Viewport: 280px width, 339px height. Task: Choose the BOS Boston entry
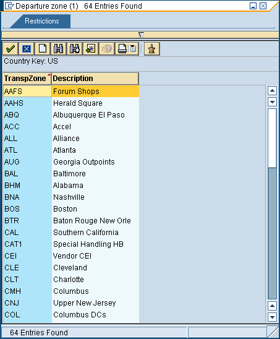pos(71,209)
